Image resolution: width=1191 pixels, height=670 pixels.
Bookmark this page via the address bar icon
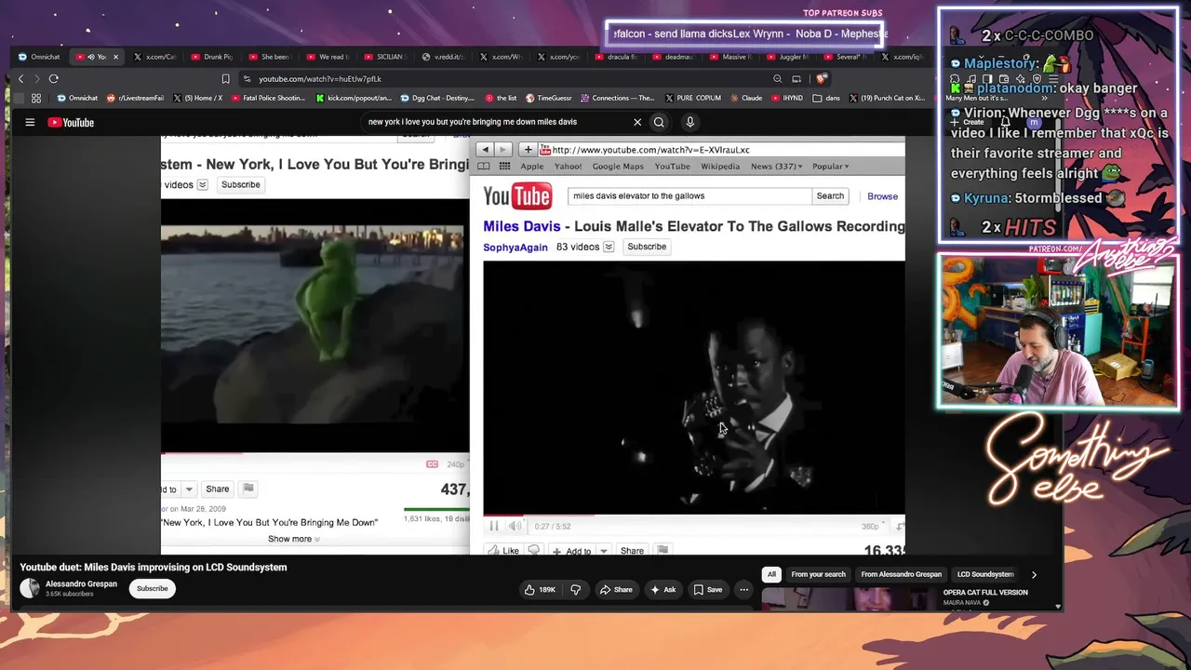(225, 79)
